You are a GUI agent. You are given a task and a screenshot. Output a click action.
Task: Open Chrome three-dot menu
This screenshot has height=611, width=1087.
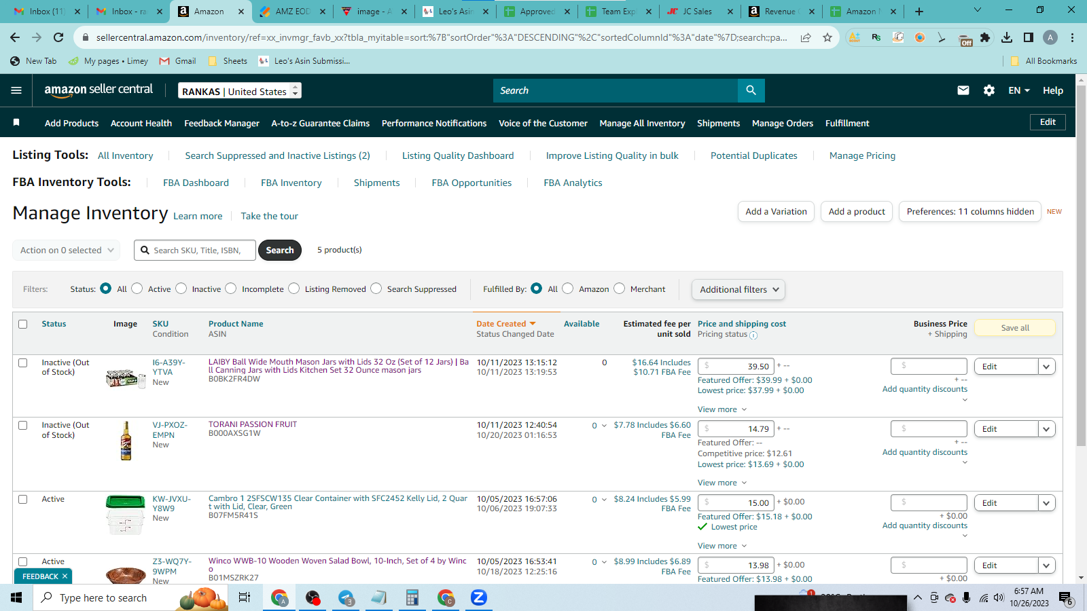click(1072, 37)
